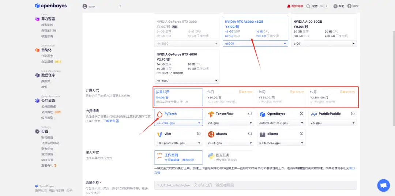The width and height of the screenshot is (395, 196).
Task: Click the OpenBayes image logo icon
Action: click(x=263, y=114)
